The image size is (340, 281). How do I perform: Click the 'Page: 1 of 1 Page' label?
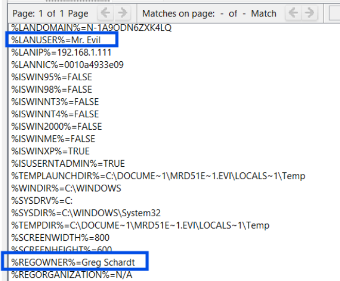click(x=50, y=13)
